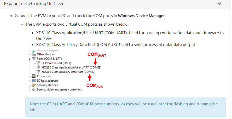Click the red up arrow above COM AUX
The image size is (232, 119).
coord(90,78)
